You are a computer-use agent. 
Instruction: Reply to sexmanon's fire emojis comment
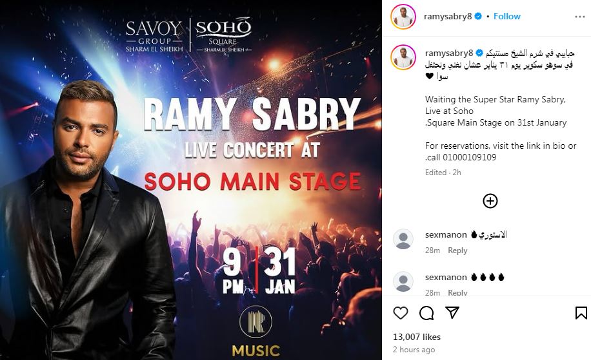click(457, 292)
